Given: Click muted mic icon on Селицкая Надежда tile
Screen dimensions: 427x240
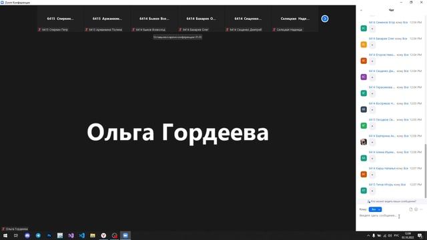Looking at the screenshot, I should coord(274,29).
